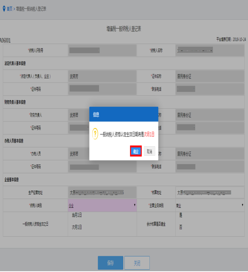The image size is (248, 272).
Task: Click the 纳税人名称 field
Action: coord(209,50)
